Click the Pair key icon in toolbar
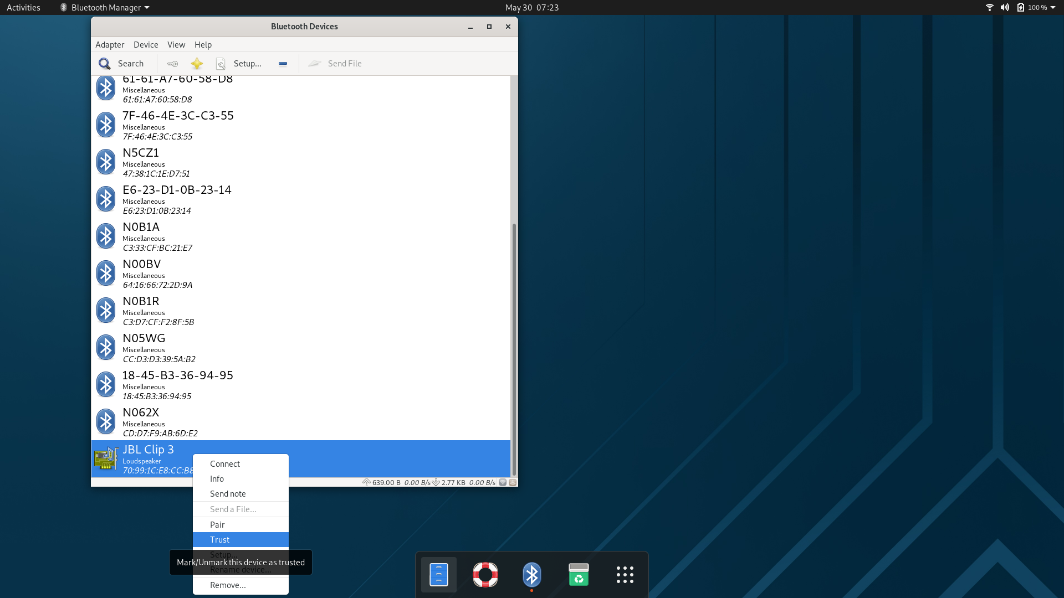The height and width of the screenshot is (598, 1064). coord(172,64)
